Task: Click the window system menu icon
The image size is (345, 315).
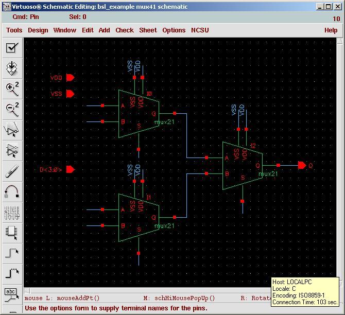Action: 7,7
